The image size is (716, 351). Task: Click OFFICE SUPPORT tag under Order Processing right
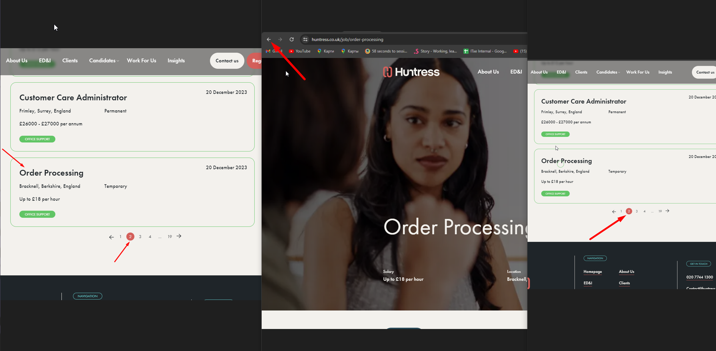pyautogui.click(x=555, y=194)
